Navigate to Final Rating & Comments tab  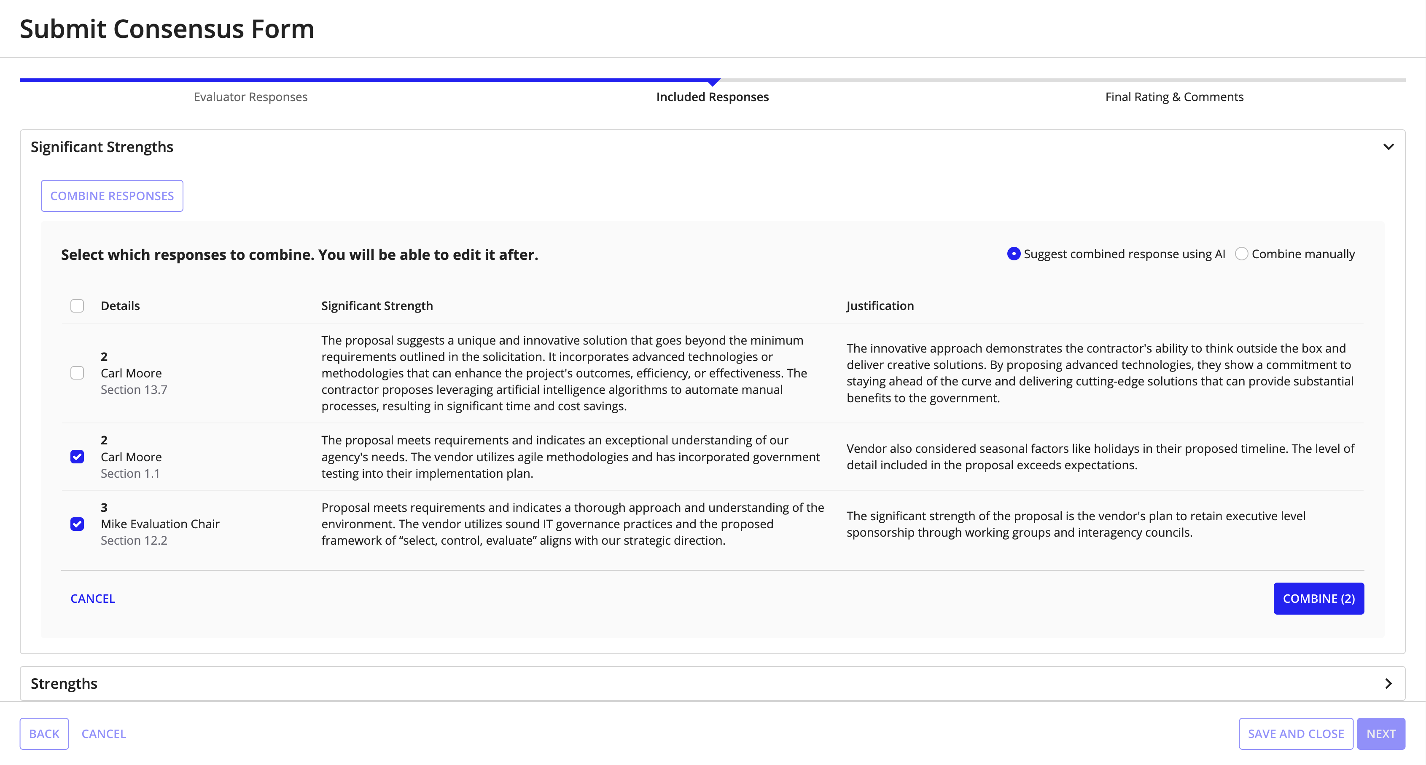point(1174,95)
